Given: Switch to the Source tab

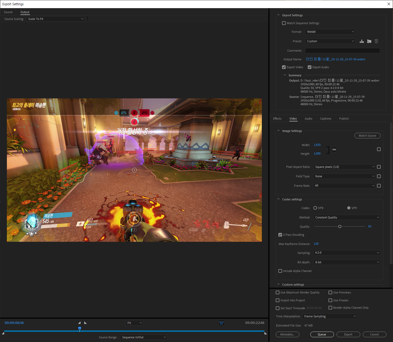Looking at the screenshot, I should pyautogui.click(x=8, y=12).
